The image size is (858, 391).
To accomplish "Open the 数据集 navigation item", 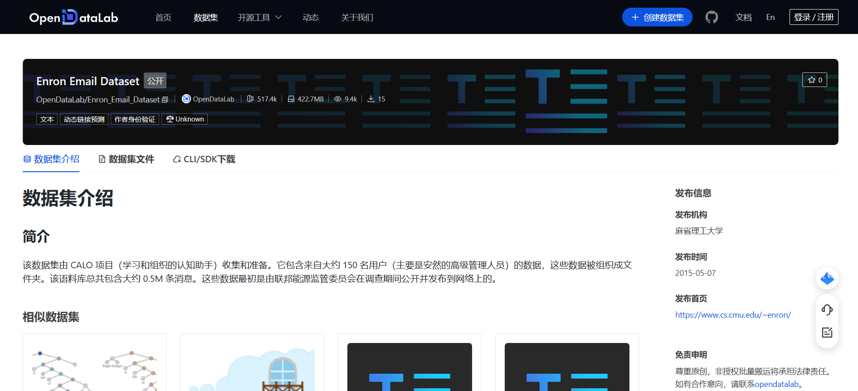I will coord(206,17).
